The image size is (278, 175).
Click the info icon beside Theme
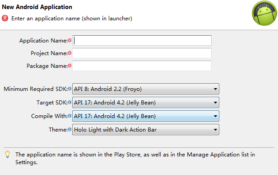pos(69,129)
